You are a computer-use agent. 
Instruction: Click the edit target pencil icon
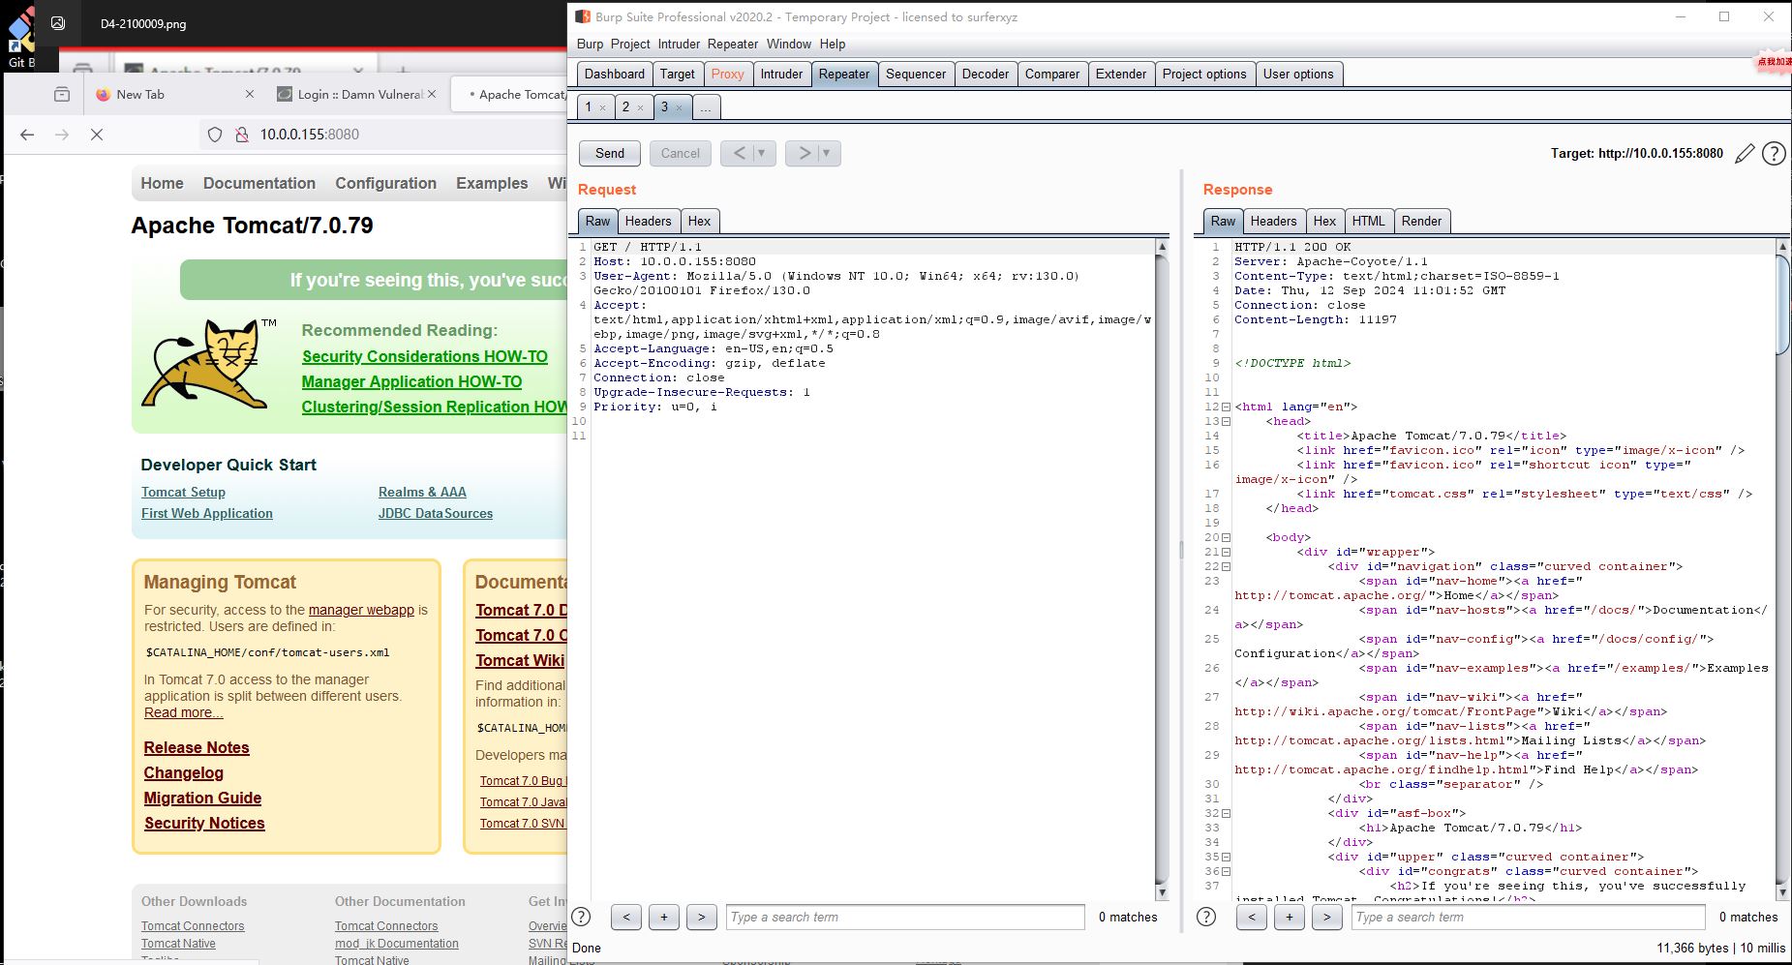(x=1745, y=153)
